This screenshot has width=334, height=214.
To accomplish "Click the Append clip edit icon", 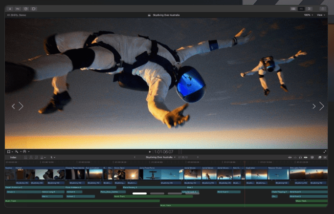I will [x=36, y=157].
